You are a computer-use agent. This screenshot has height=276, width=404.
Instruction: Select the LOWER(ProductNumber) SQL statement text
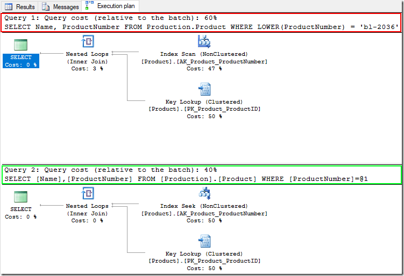[x=202, y=26]
